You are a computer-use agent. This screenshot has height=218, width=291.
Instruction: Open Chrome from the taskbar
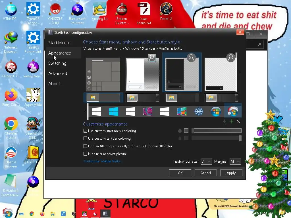32,214
